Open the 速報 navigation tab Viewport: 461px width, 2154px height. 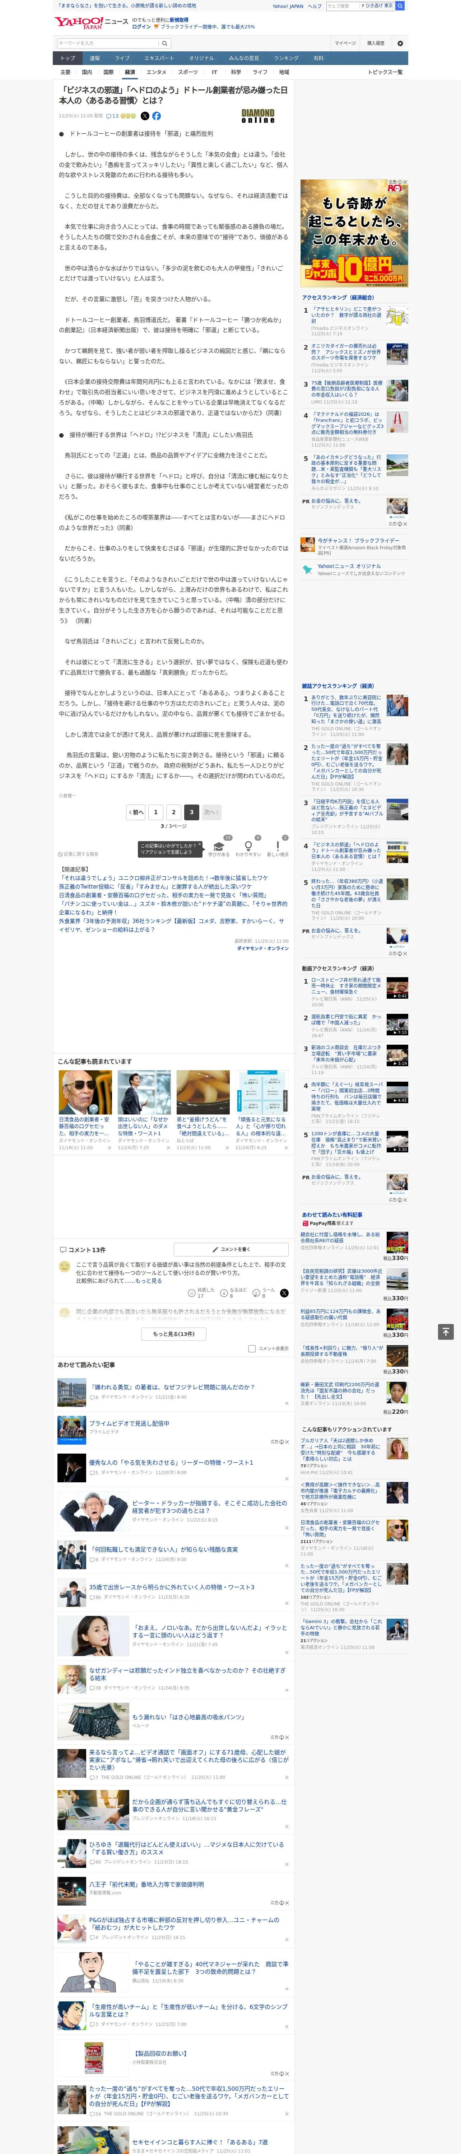[94, 59]
